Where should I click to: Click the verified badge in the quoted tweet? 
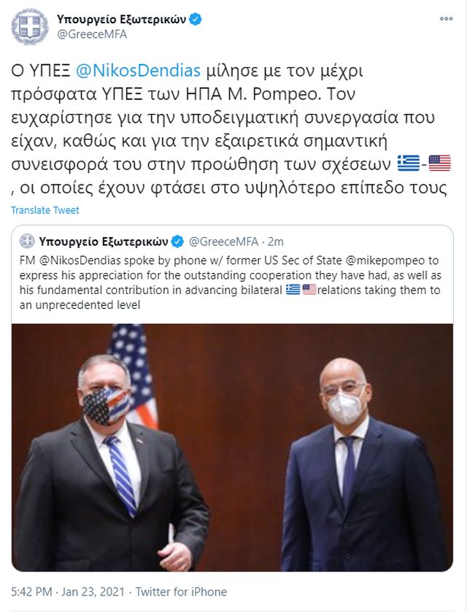(x=178, y=242)
